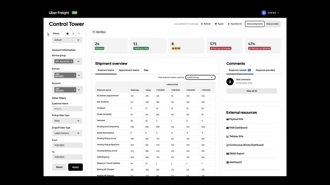Open Favorites with the star icon
Viewport: 330px width, 185px height.
pyautogui.click(x=229, y=24)
